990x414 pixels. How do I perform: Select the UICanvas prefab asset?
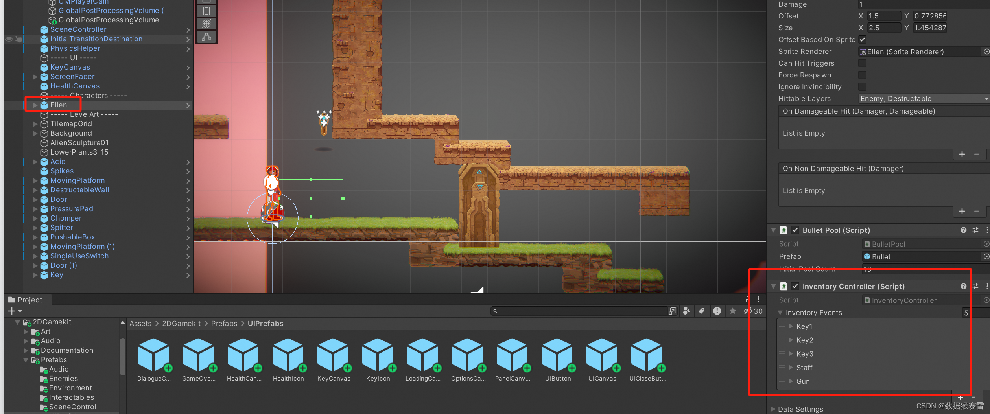[x=602, y=360]
